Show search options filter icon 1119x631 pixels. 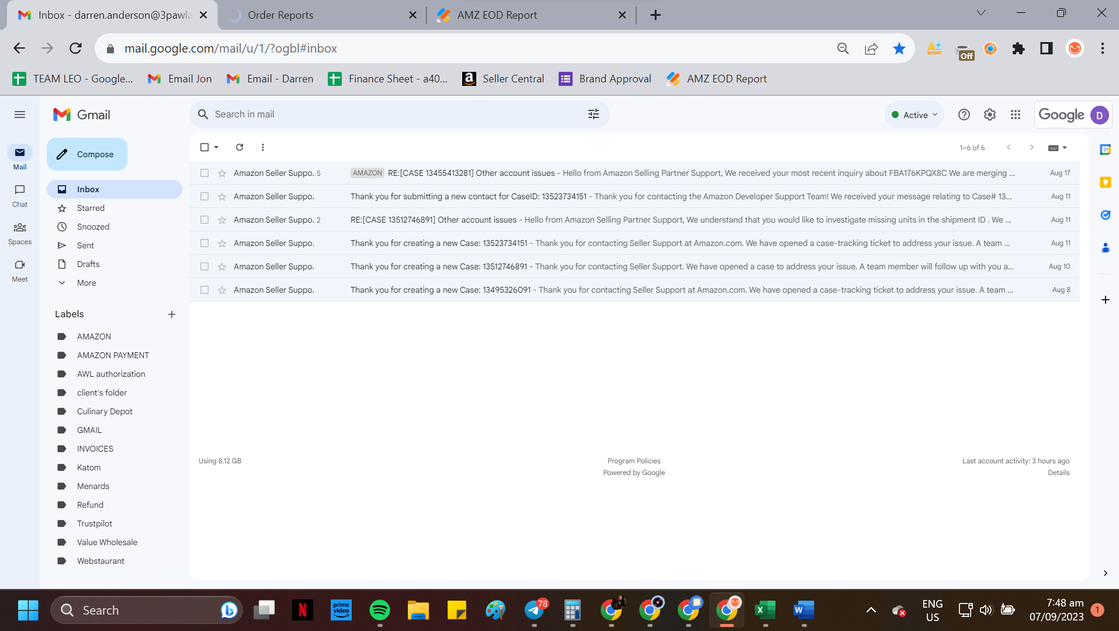pos(594,115)
